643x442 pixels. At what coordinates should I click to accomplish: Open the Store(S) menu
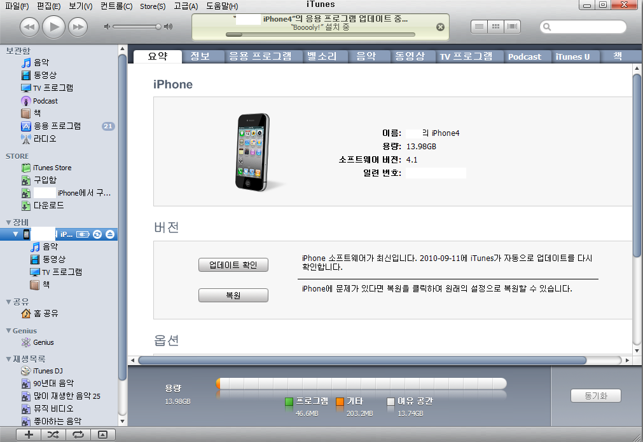point(153,6)
